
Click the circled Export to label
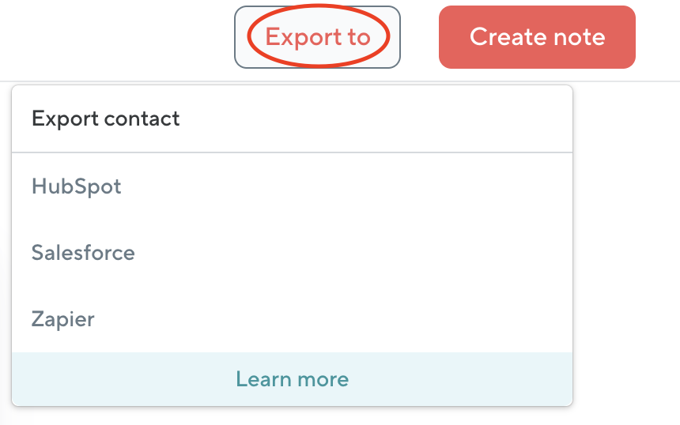click(318, 37)
